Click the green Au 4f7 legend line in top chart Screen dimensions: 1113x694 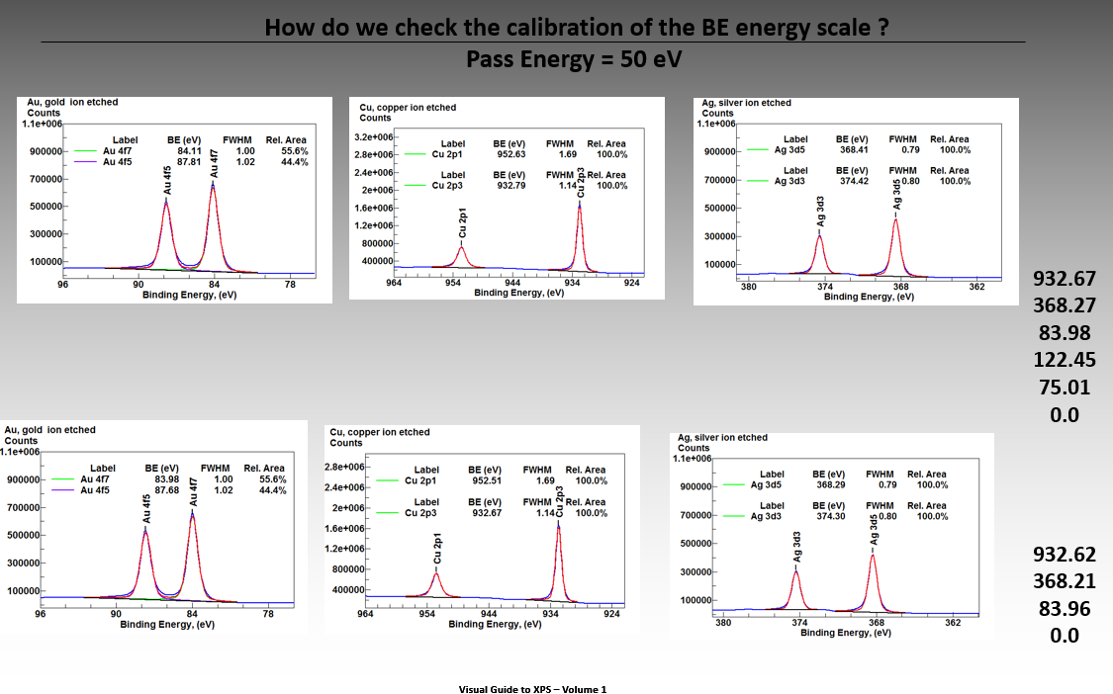pos(87,151)
